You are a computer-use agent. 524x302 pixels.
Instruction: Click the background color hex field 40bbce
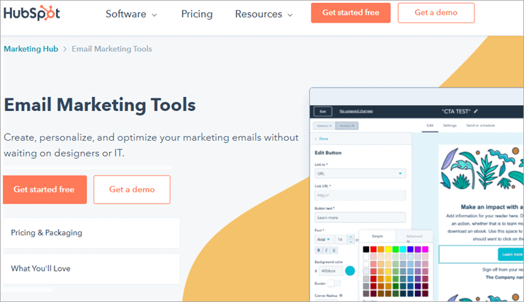tap(331, 271)
